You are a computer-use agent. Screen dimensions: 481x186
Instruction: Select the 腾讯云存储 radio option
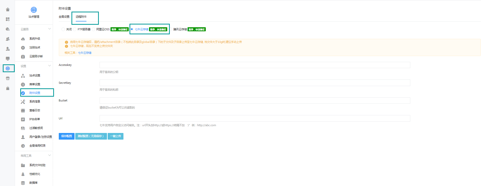171,29
